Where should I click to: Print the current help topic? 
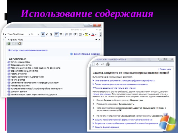pos(108,64)
